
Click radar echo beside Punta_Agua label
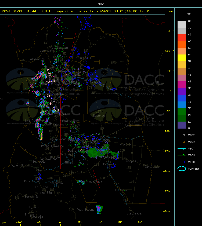(81, 182)
